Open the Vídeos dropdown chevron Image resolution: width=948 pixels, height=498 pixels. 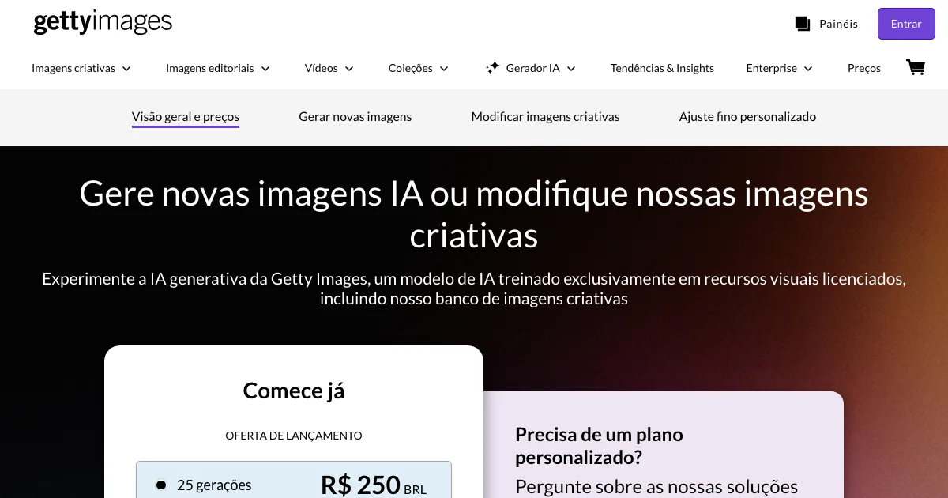349,69
